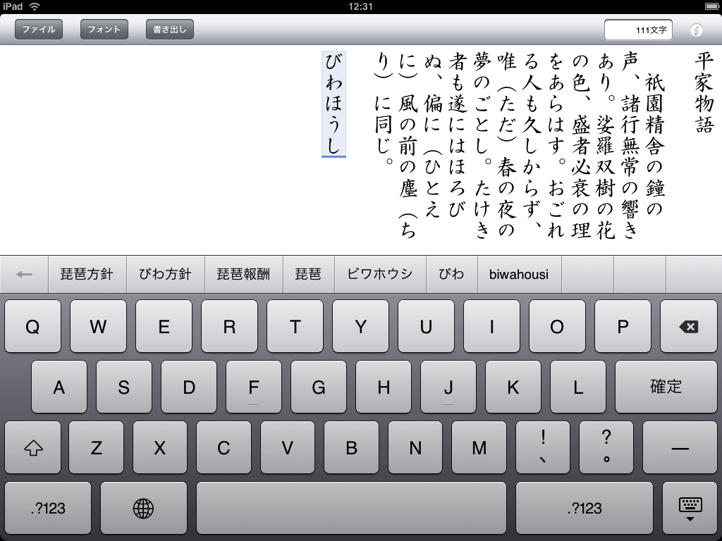Tap the Wi-Fi indicator in status bar
722x541 pixels.
click(x=35, y=6)
